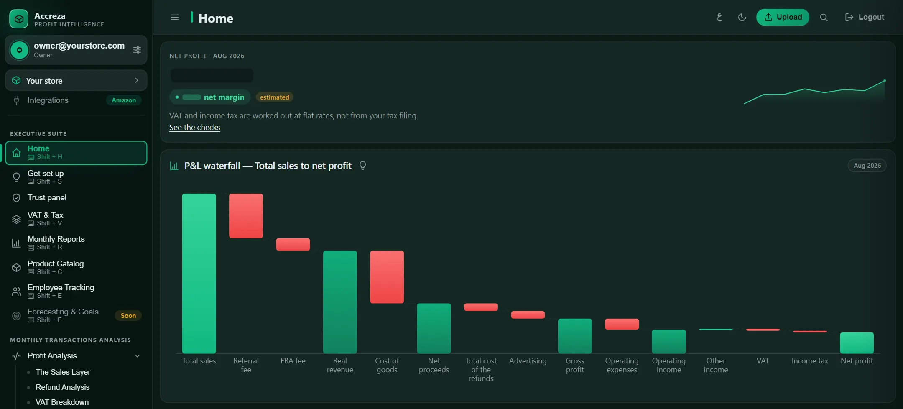This screenshot has width=903, height=409.
Task: Click the VAT & Tax layers icon
Action: tap(16, 219)
